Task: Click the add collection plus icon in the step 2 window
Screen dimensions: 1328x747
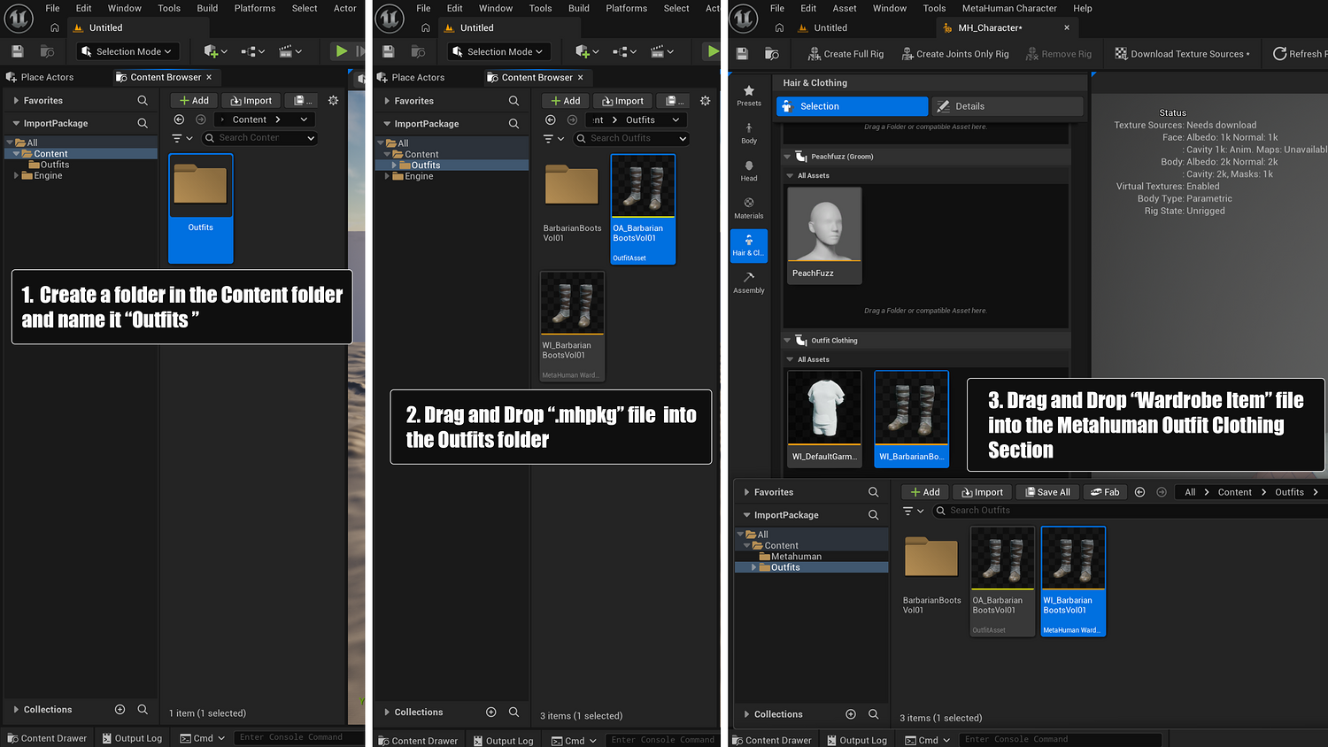Action: [491, 712]
